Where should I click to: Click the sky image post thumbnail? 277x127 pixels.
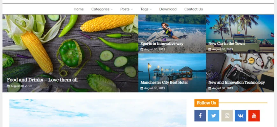[x=98, y=113]
